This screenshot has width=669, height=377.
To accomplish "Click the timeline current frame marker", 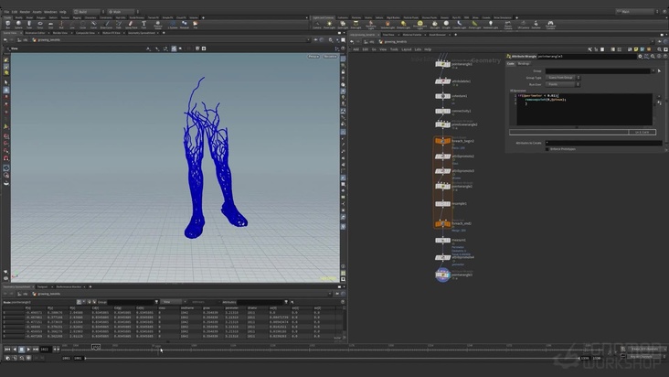I will tap(96, 347).
